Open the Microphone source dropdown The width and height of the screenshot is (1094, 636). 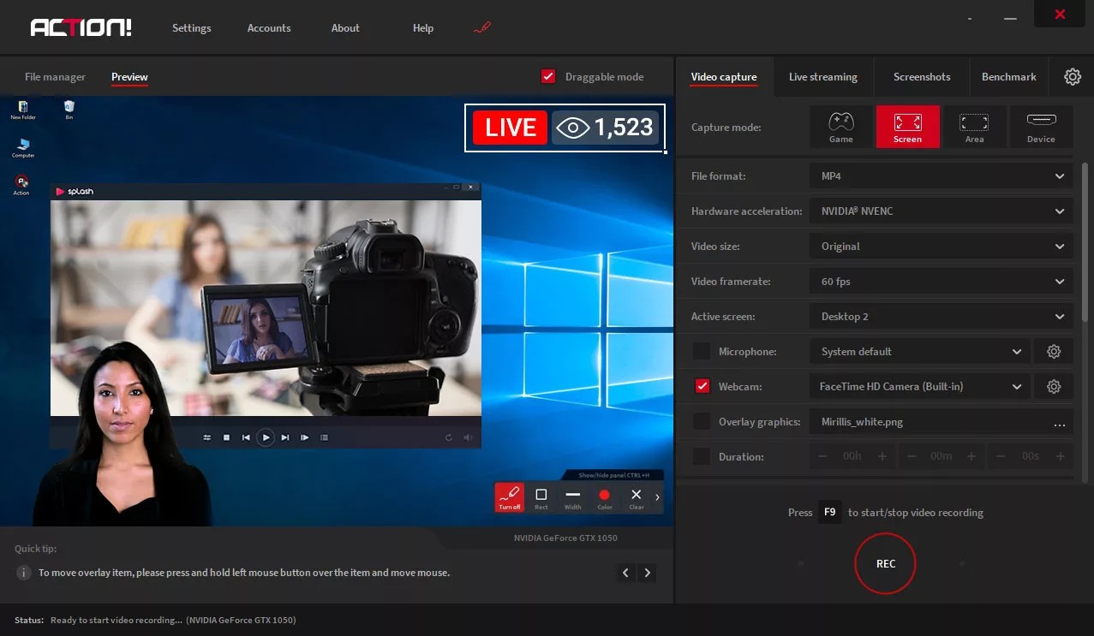[x=919, y=352]
